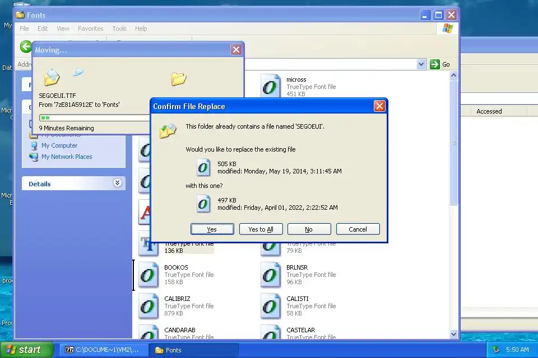Screen dimensions: 538x358
Task: Select the CALIBRIZ font icon
Action: tap(148, 307)
